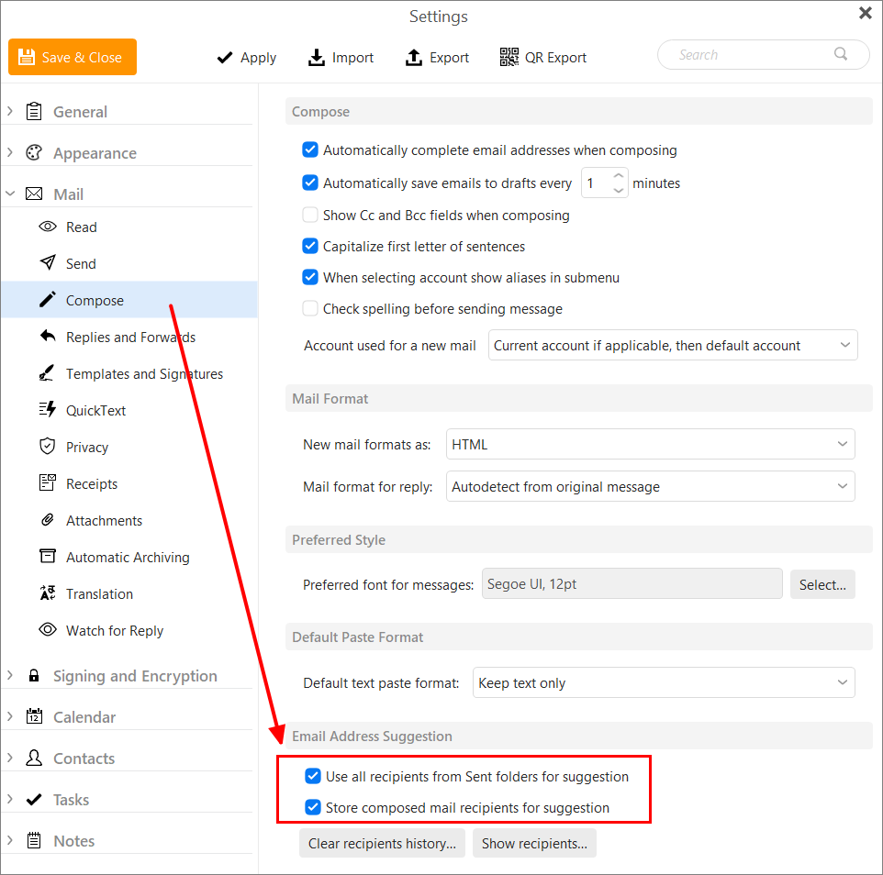Click the Export upload icon

(413, 57)
